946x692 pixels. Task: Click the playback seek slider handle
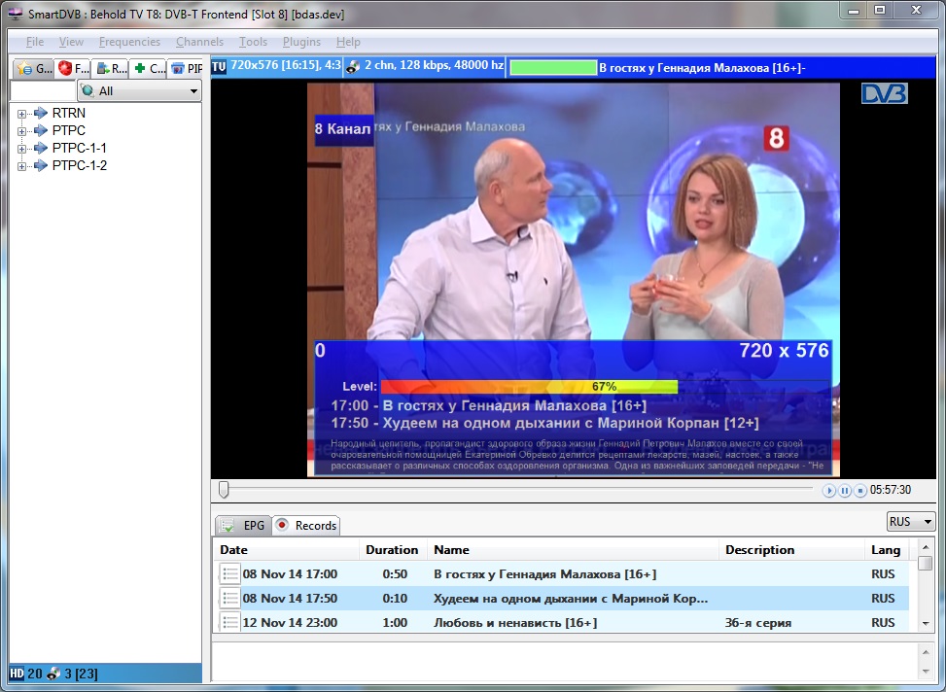pyautogui.click(x=224, y=490)
